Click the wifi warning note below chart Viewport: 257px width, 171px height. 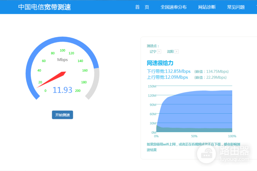(194, 147)
